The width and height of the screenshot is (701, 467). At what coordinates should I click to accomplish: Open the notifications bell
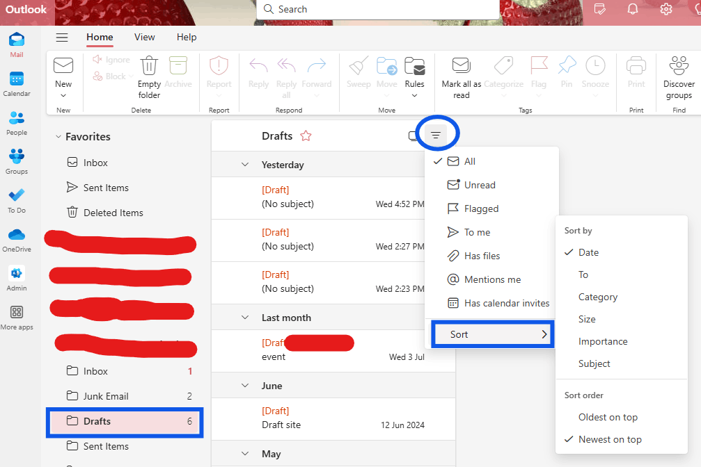(x=633, y=9)
